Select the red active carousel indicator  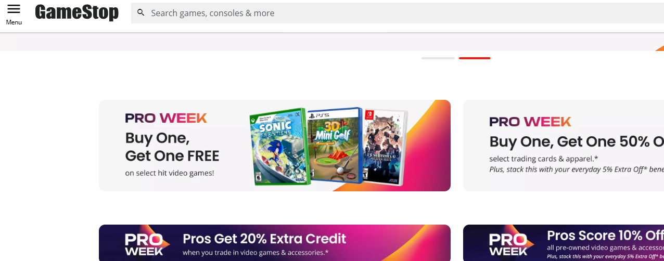(x=475, y=58)
